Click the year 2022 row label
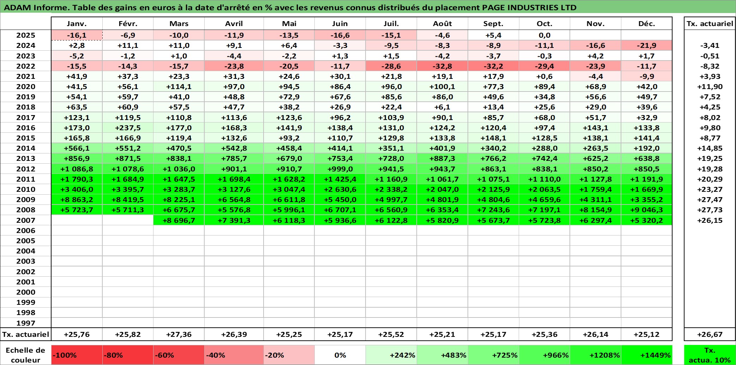This screenshot has height=365, width=736. (x=26, y=66)
